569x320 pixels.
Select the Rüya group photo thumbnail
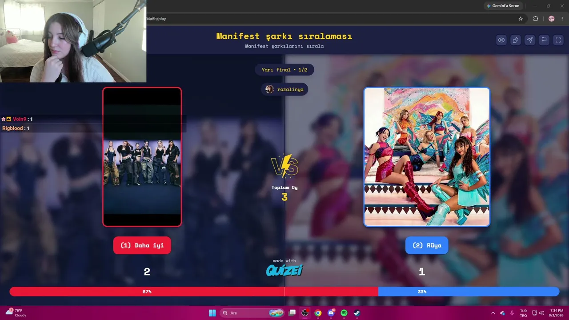coord(427,157)
